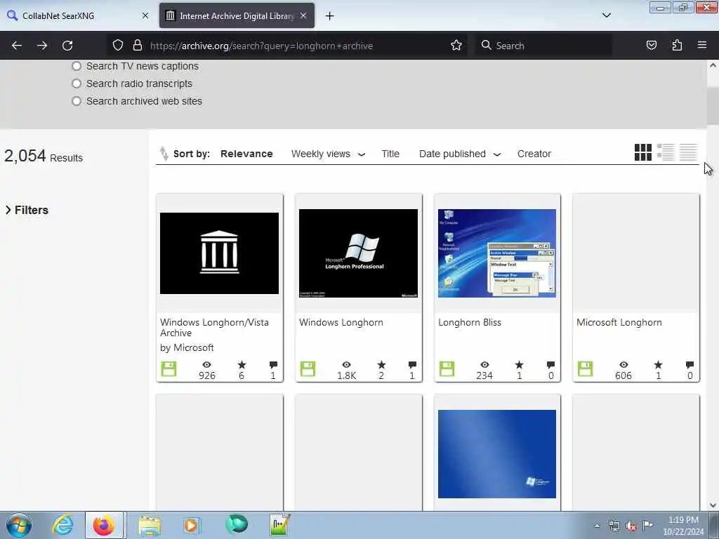Open Notepad++ from the taskbar
This screenshot has width=719, height=539.
[x=279, y=525]
